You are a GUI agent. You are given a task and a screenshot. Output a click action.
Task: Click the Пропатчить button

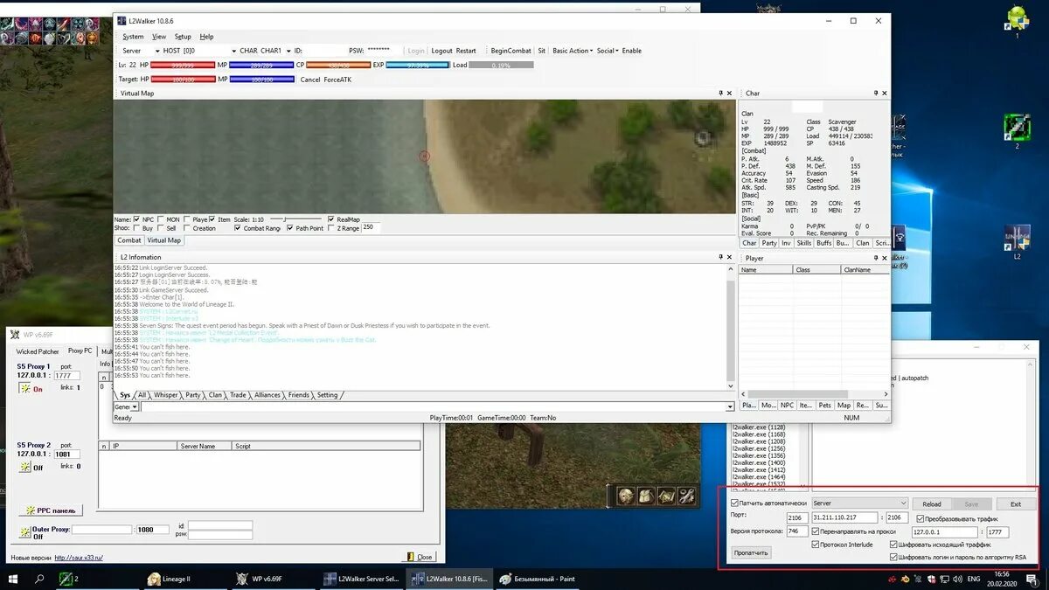click(751, 552)
